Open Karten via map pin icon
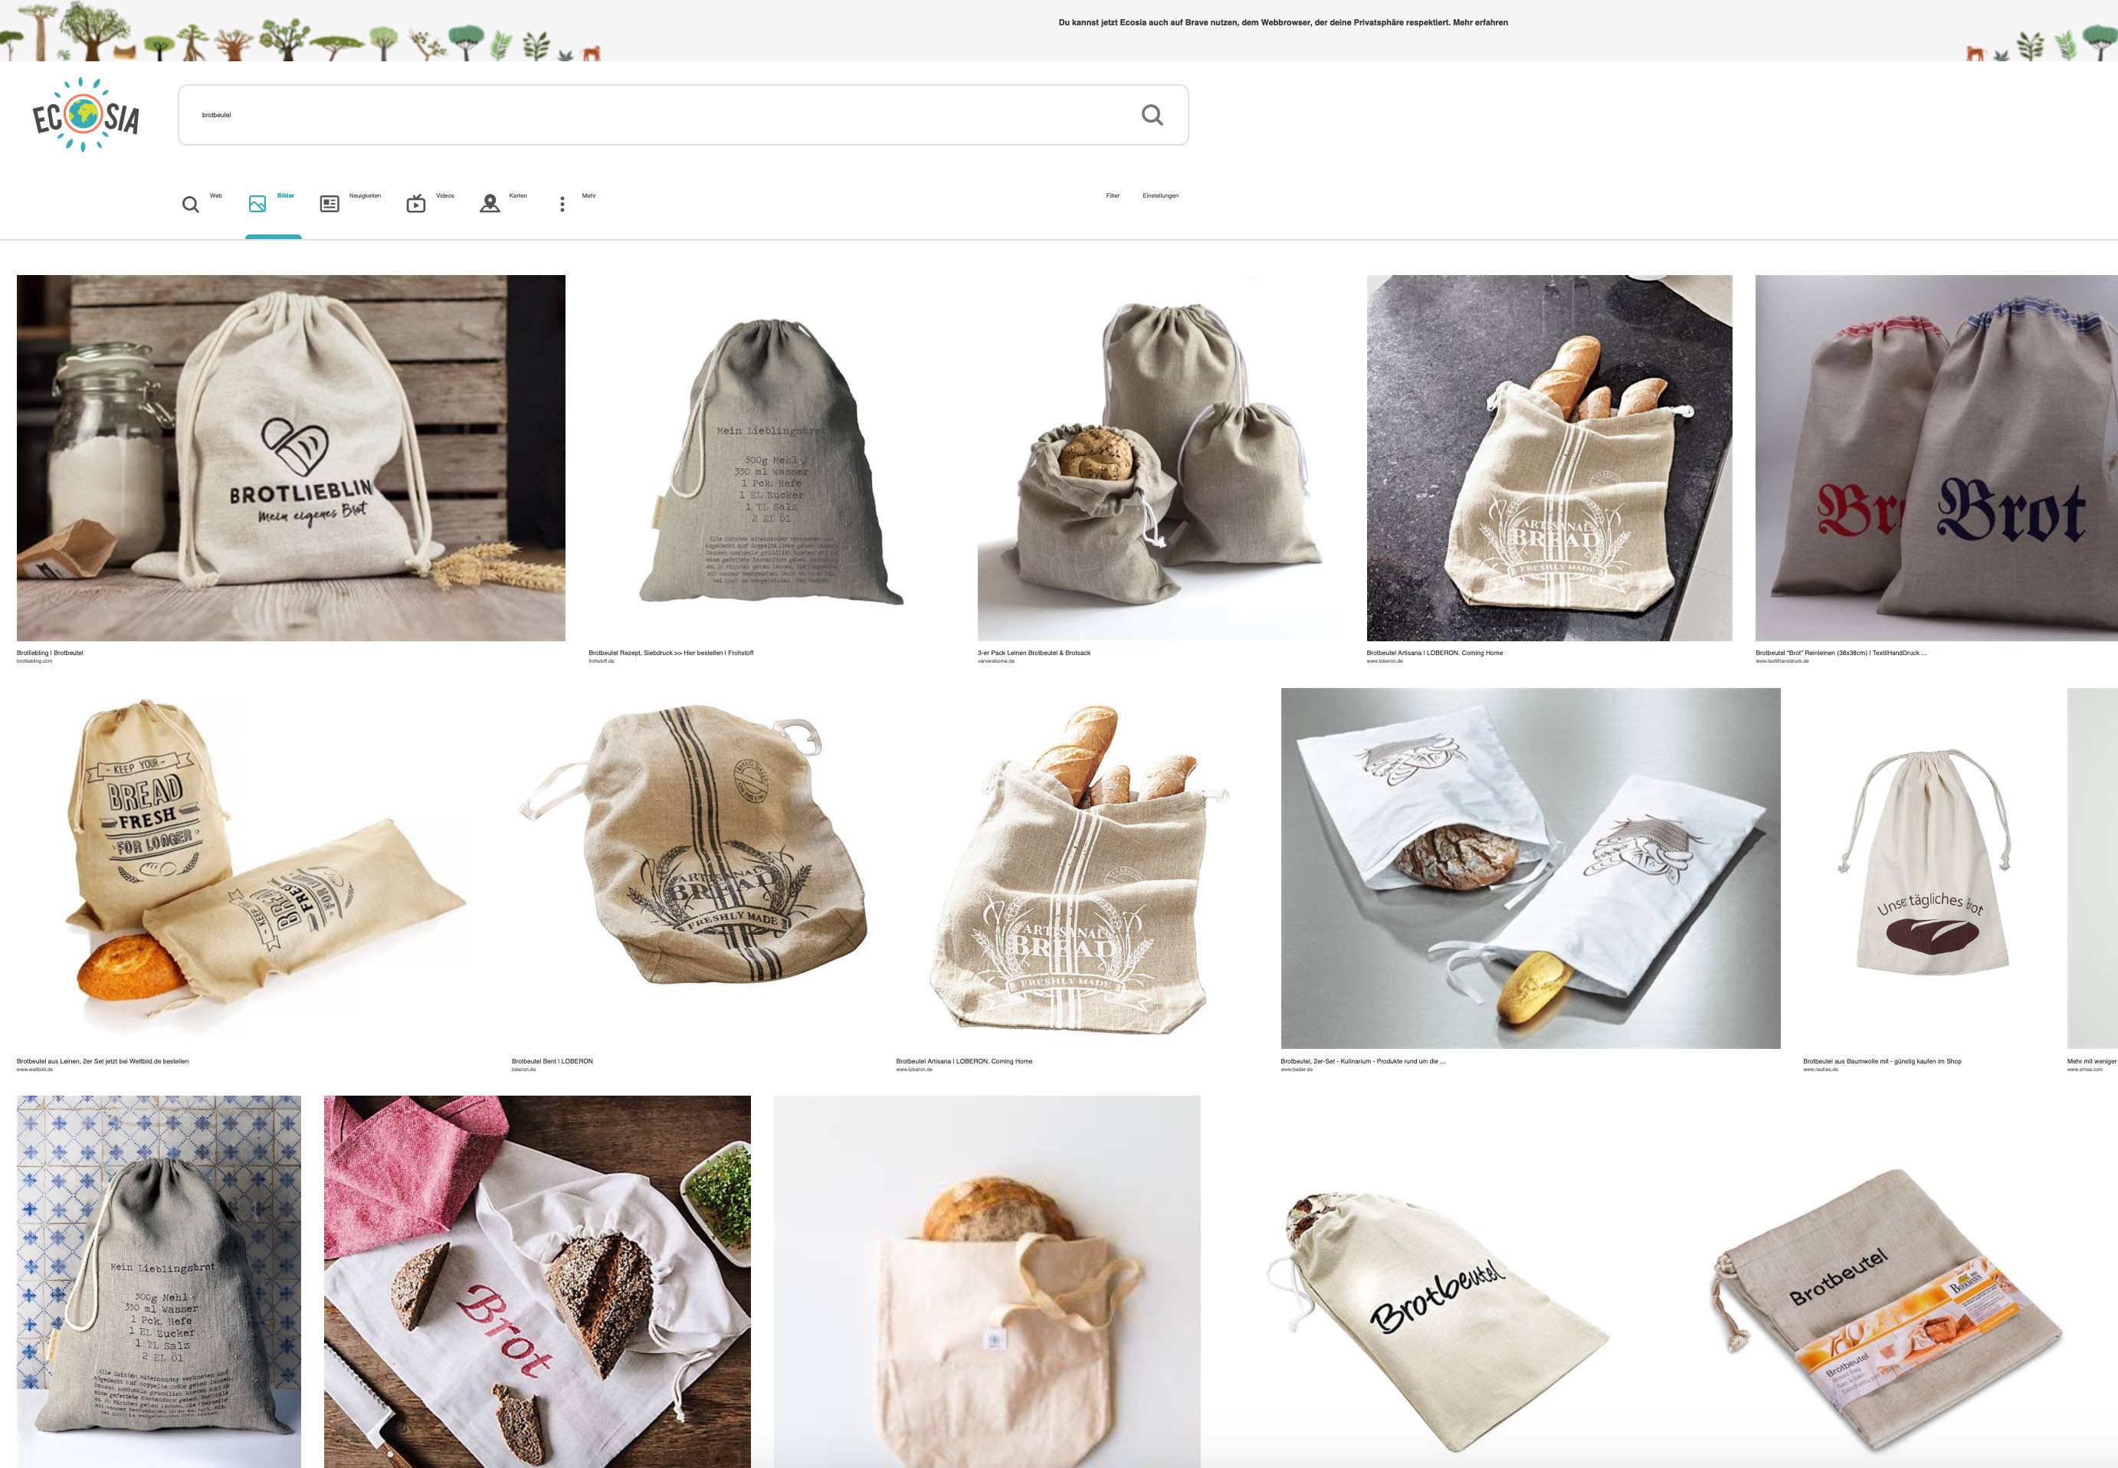2118x1468 pixels. click(x=490, y=205)
